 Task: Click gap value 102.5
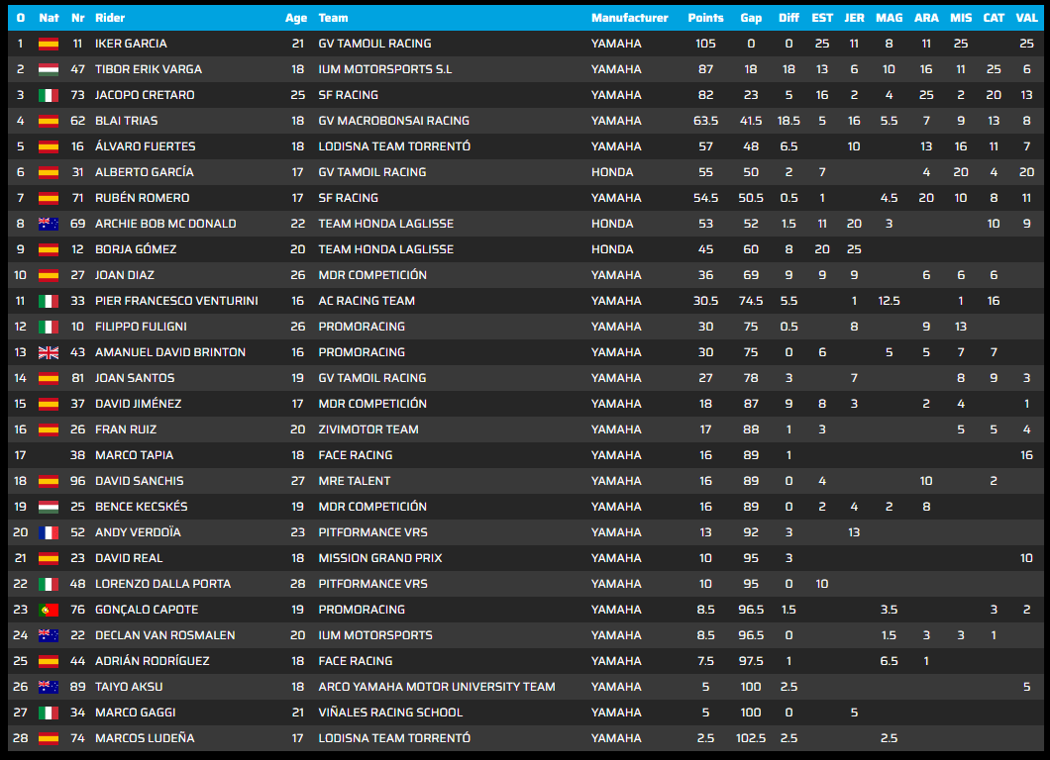(751, 738)
